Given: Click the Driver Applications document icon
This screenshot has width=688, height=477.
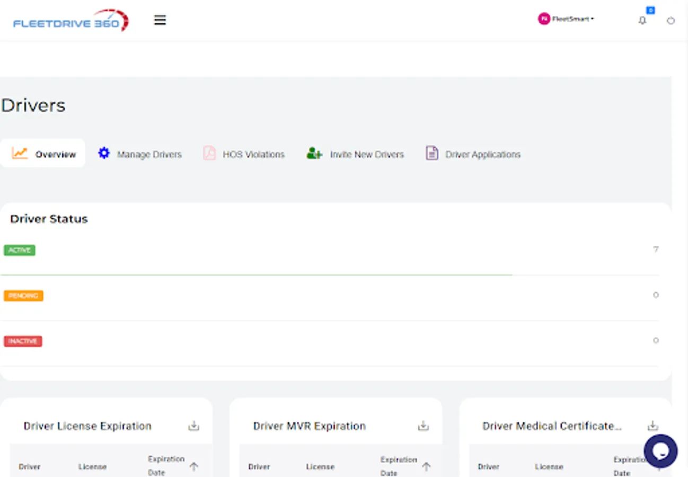Looking at the screenshot, I should coord(431,153).
